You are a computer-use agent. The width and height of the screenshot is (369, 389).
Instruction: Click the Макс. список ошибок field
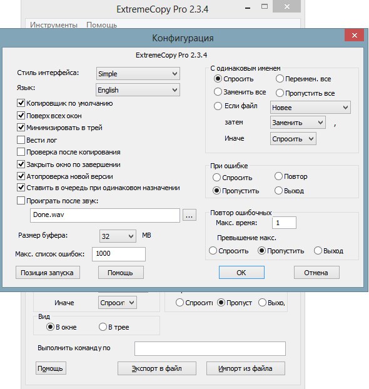coord(119,254)
